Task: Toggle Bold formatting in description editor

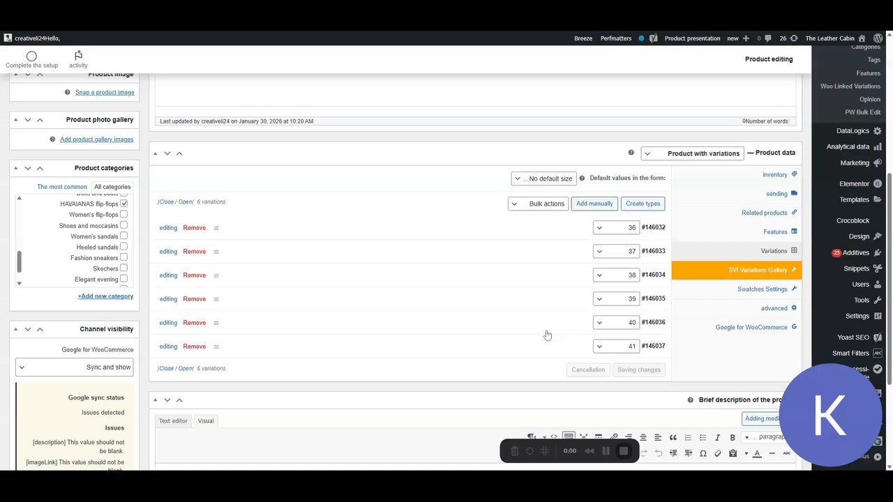Action: click(733, 437)
